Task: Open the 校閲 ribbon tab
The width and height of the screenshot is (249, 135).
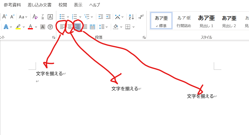Action: (63, 5)
